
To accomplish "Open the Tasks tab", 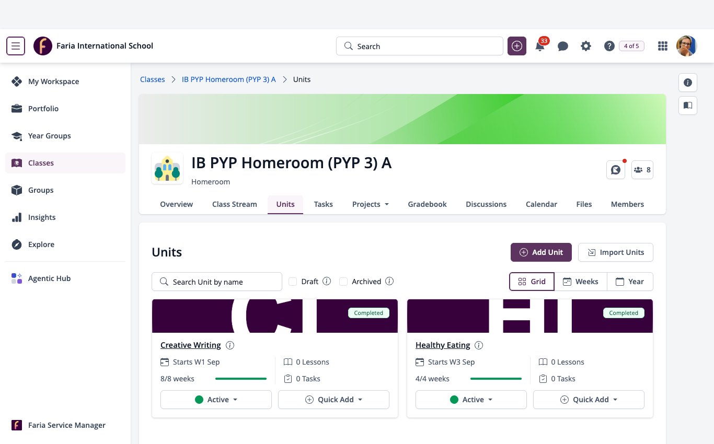I will tap(324, 204).
